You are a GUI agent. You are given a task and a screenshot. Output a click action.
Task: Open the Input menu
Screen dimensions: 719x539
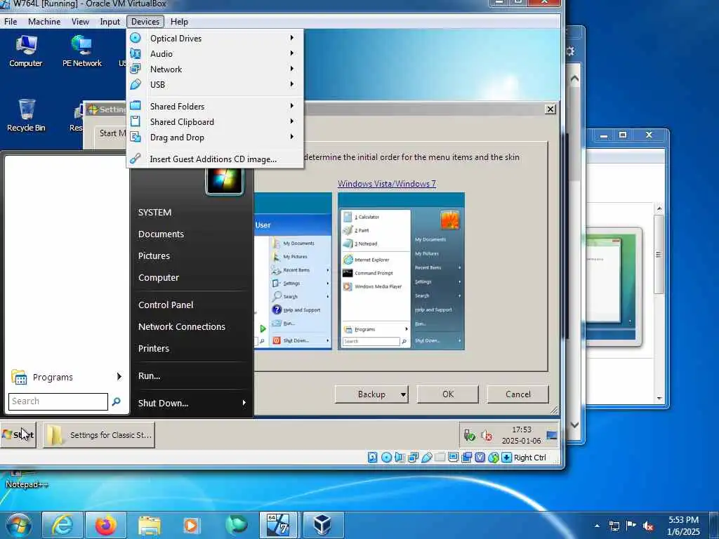[110, 22]
